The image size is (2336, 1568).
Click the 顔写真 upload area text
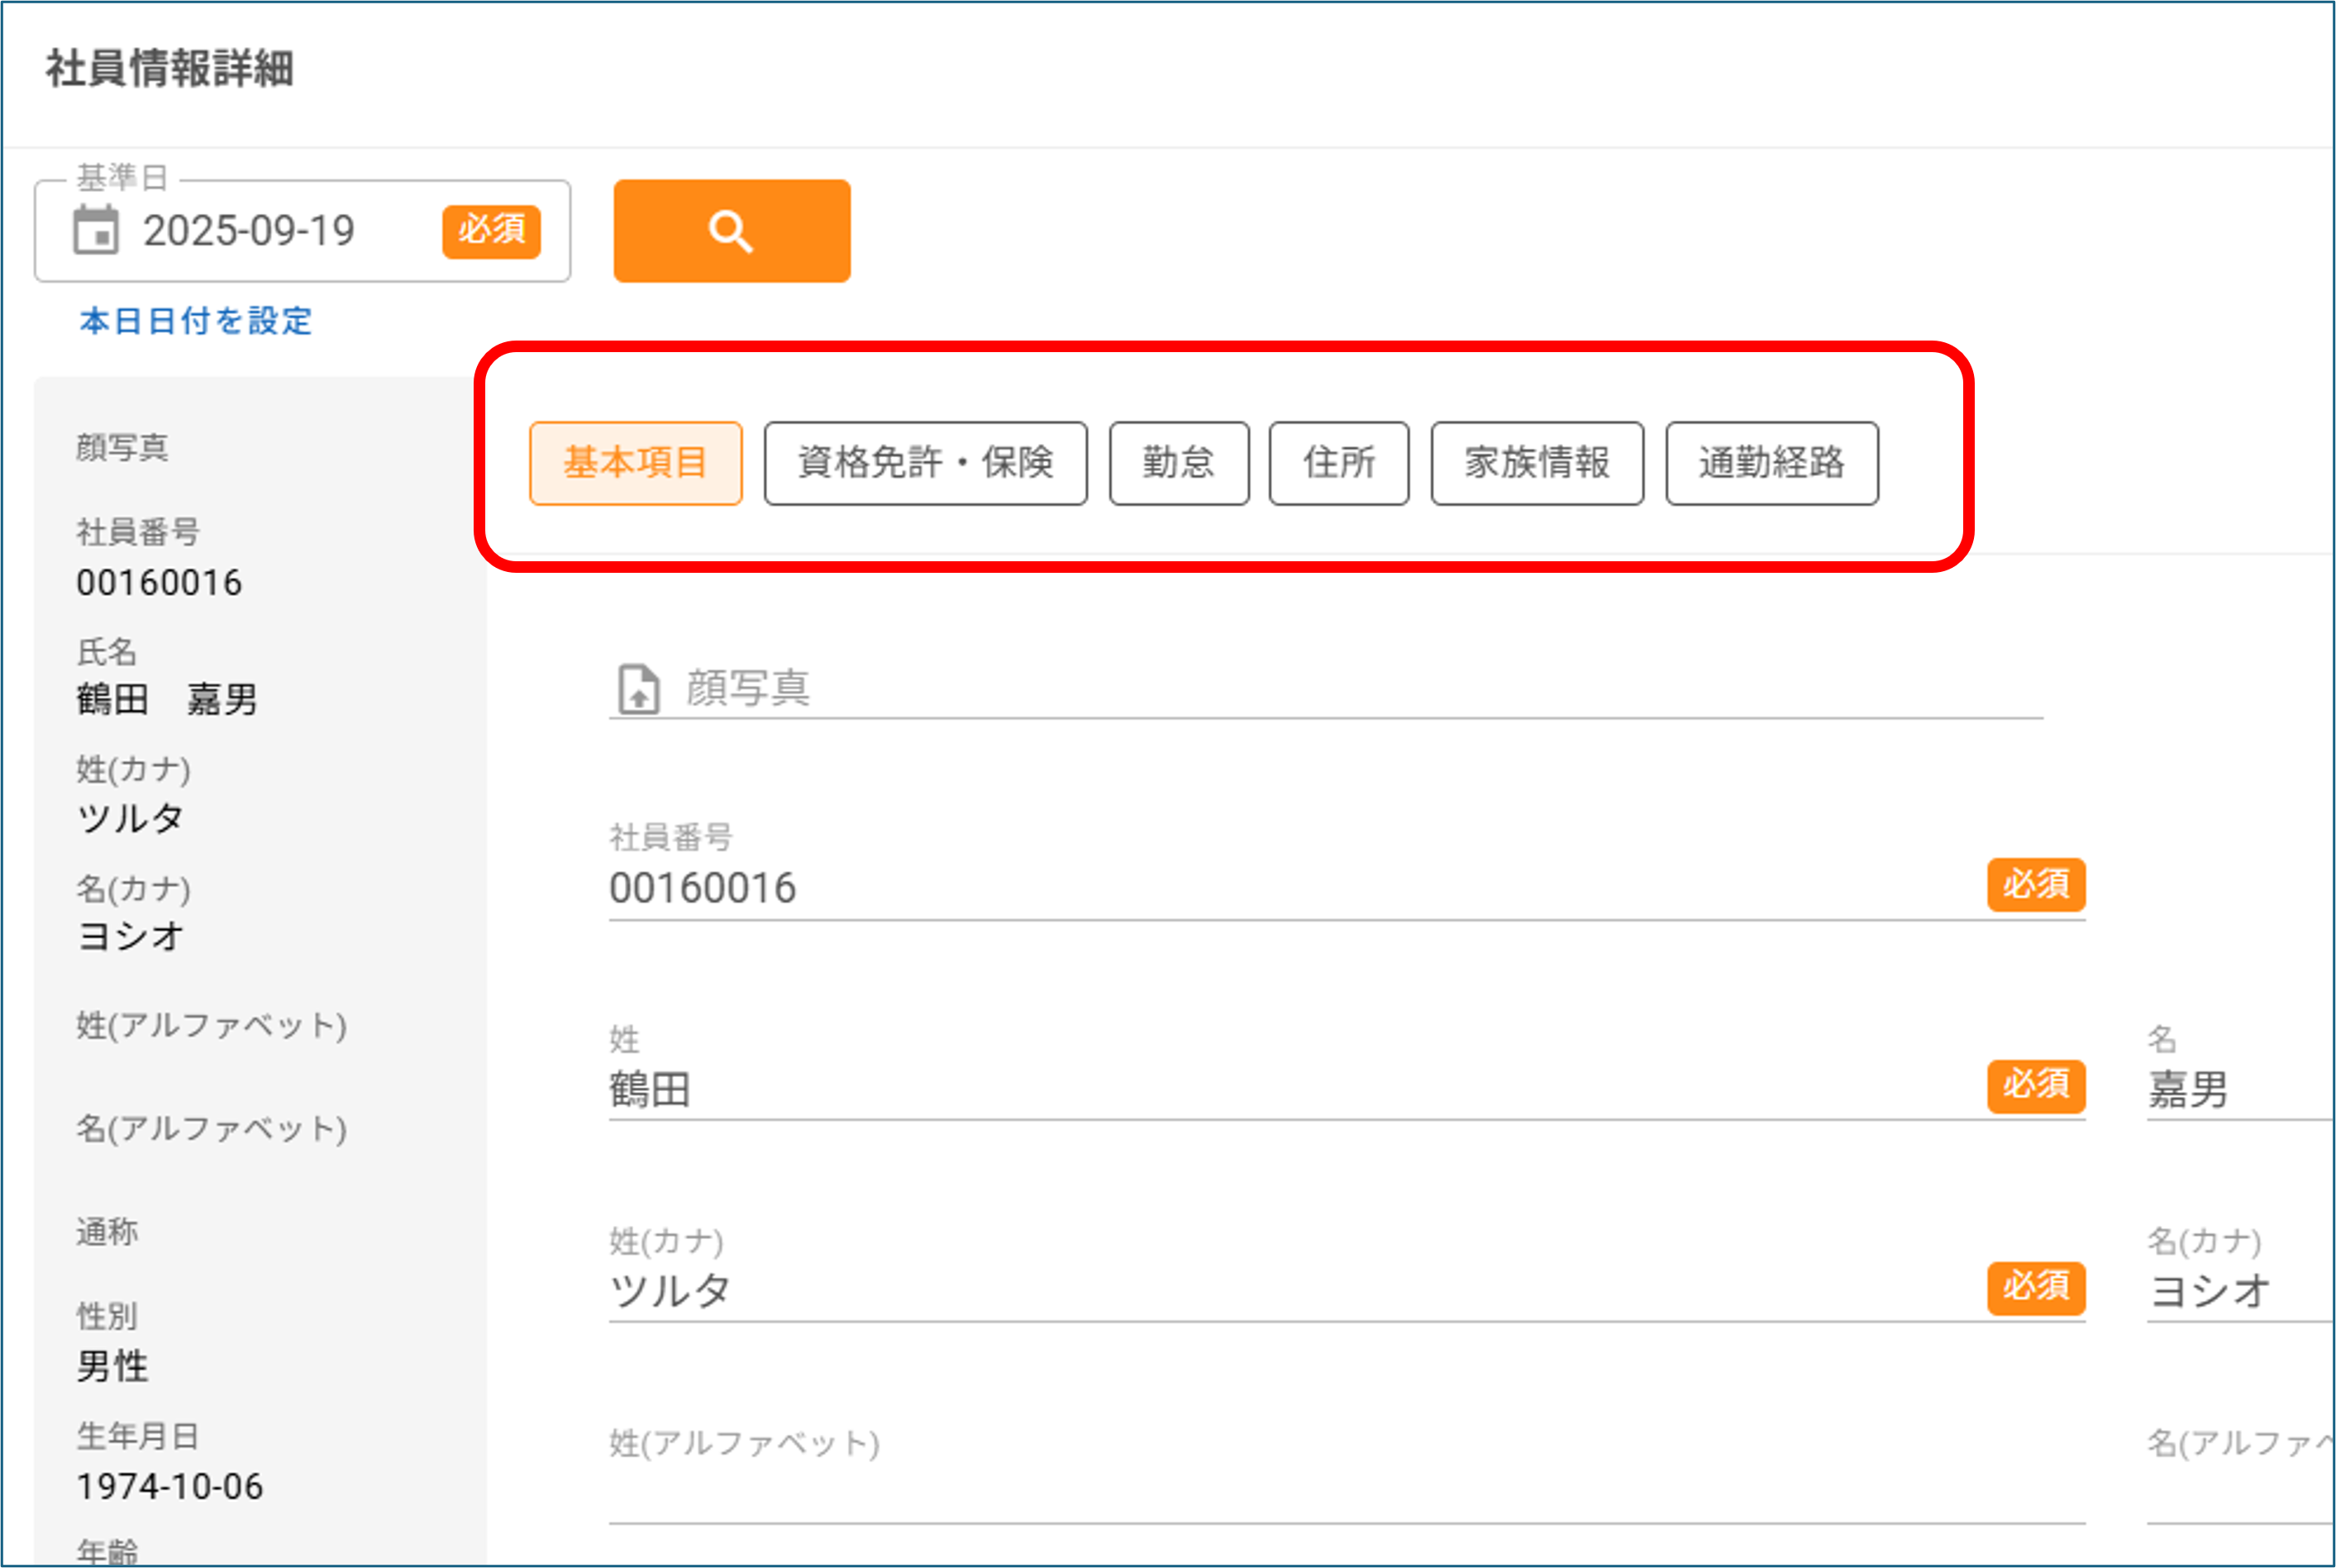(748, 688)
